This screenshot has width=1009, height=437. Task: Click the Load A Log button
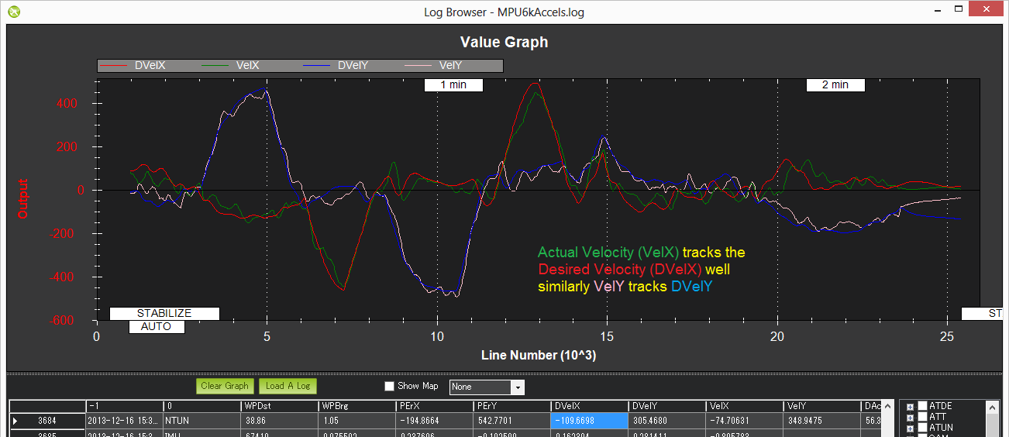(x=288, y=386)
